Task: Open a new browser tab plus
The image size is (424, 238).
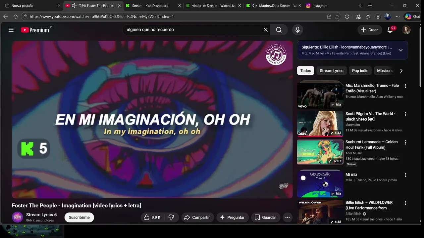Action: [370, 6]
